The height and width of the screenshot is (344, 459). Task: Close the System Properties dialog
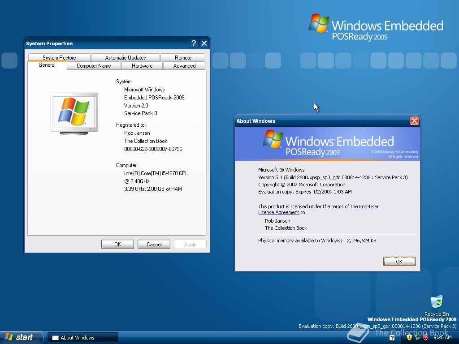pyautogui.click(x=204, y=43)
